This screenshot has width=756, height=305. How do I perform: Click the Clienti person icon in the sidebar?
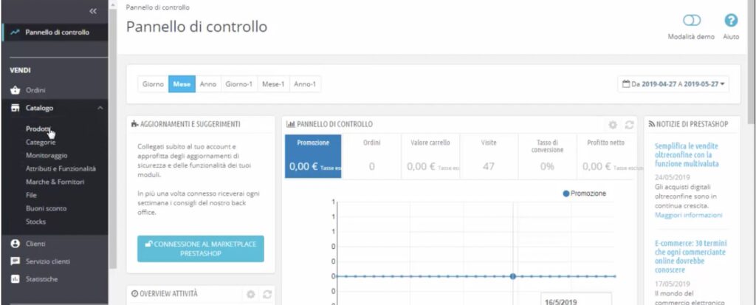(x=15, y=244)
